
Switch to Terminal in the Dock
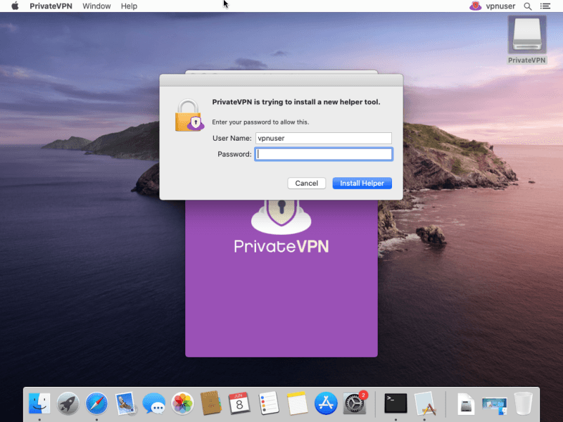(x=396, y=403)
